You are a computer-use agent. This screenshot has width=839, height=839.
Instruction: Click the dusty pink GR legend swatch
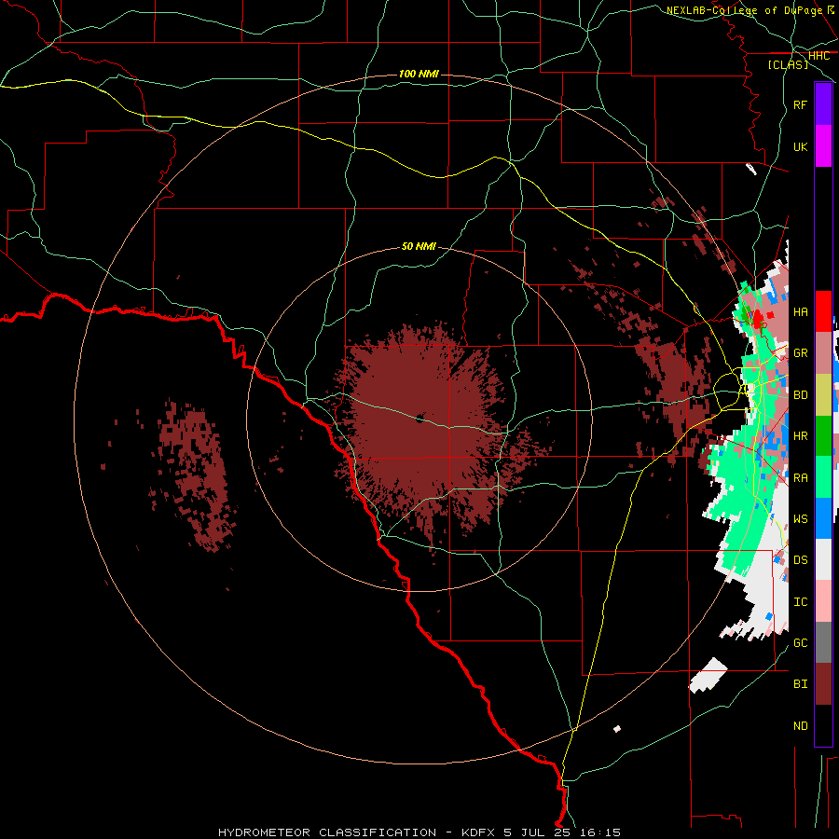[823, 352]
